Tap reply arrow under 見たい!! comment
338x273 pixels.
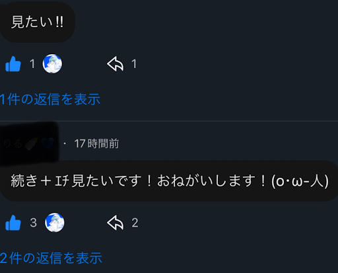(115, 64)
